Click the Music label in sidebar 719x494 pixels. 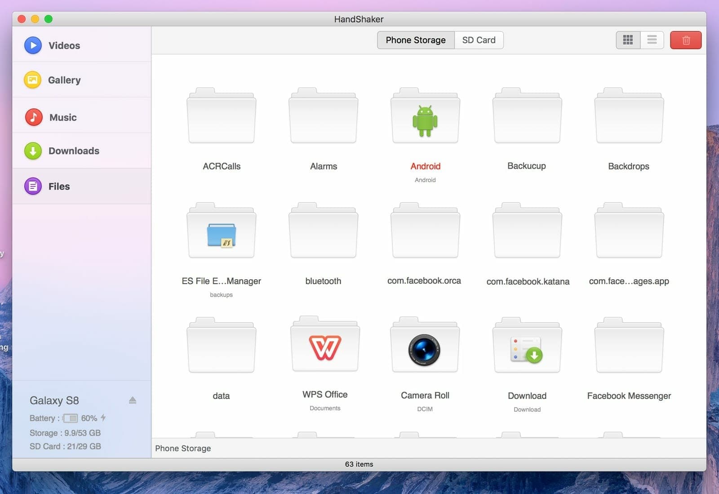click(x=63, y=117)
